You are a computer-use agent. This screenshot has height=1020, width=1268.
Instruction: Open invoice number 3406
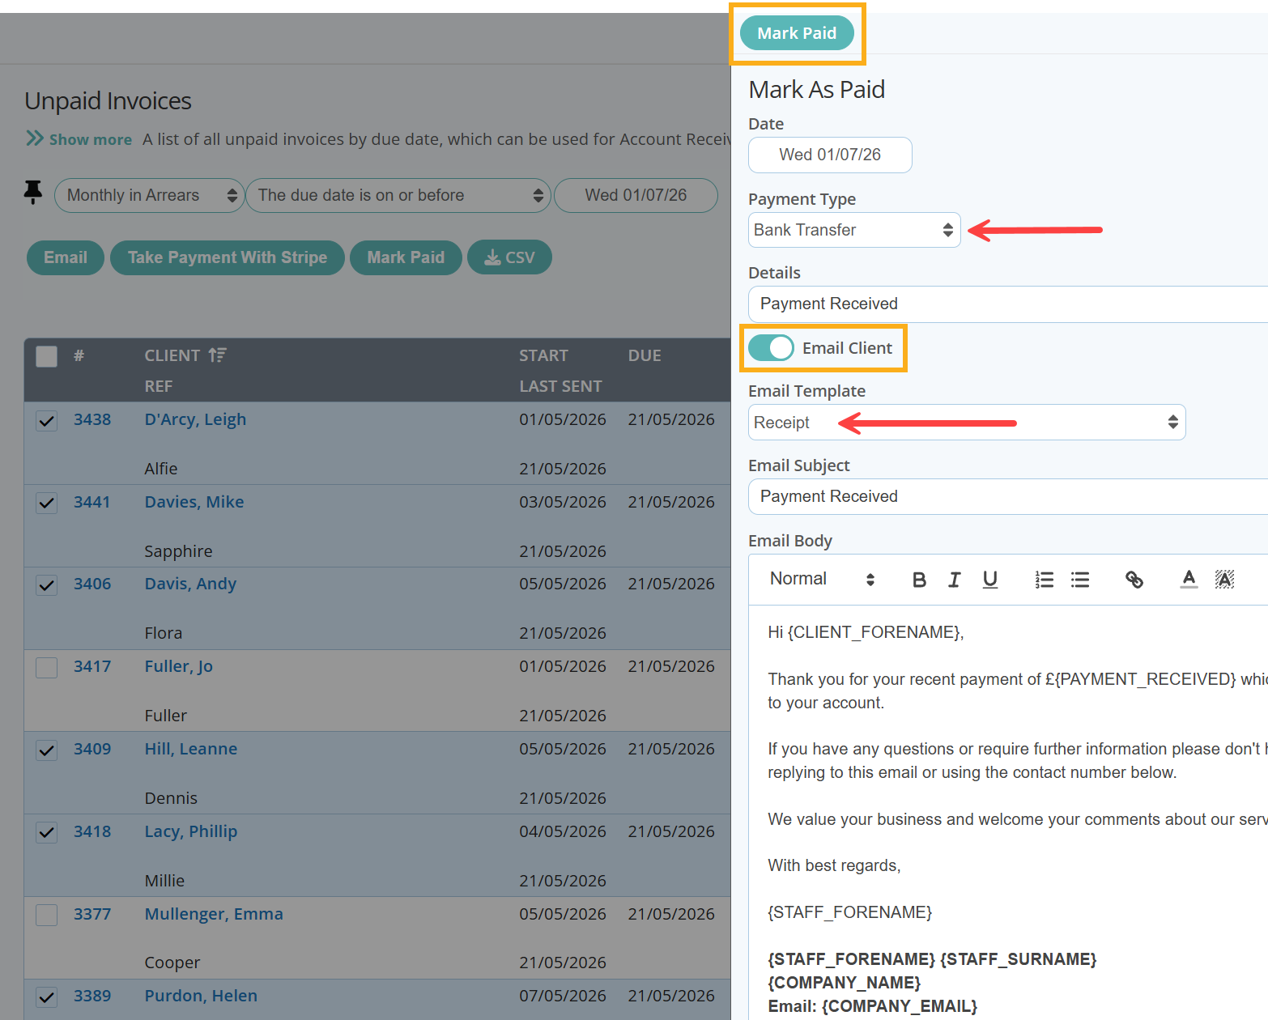coord(92,584)
